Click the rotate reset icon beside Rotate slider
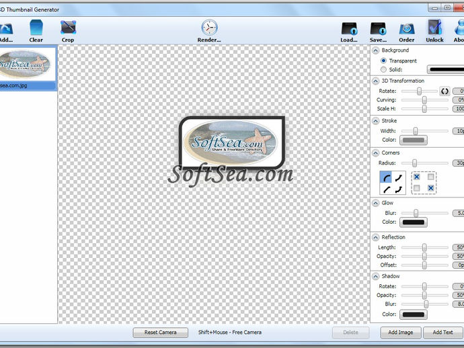 444,91
